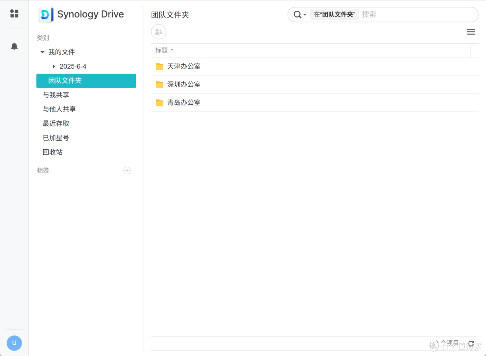Select the 深圳办公室 folder name

(x=184, y=85)
